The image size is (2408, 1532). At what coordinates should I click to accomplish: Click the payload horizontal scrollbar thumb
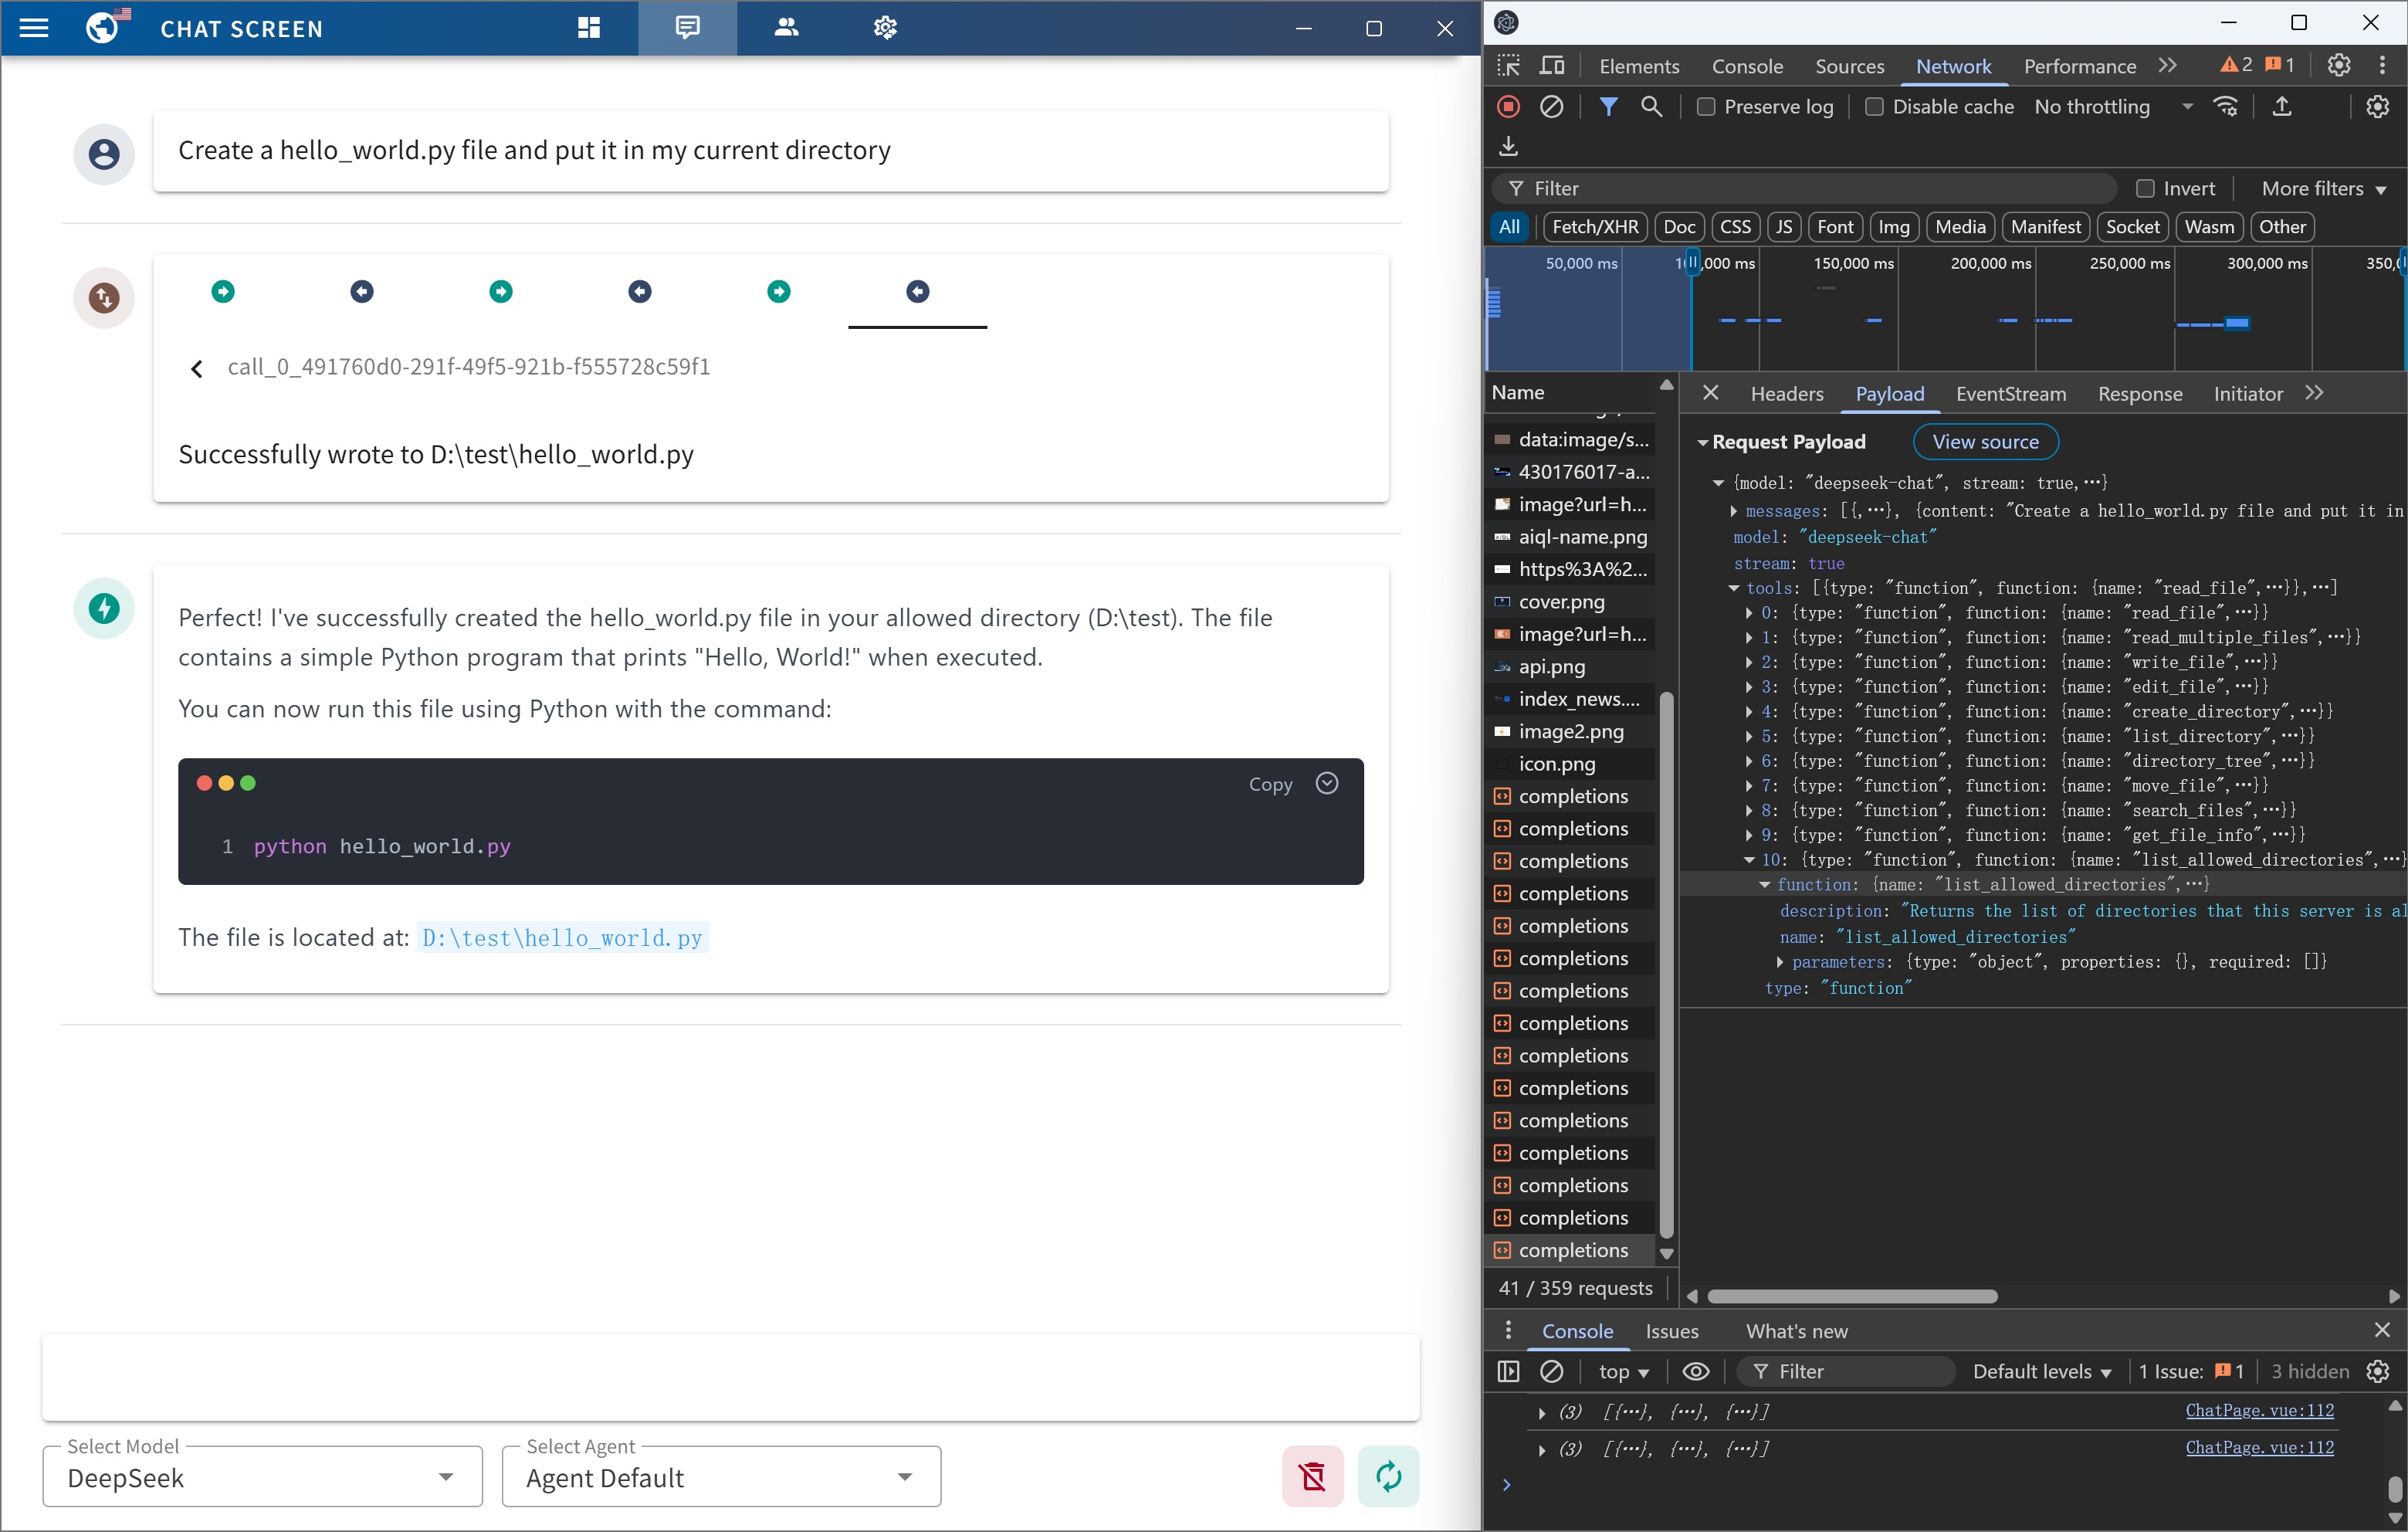pyautogui.click(x=1852, y=1296)
